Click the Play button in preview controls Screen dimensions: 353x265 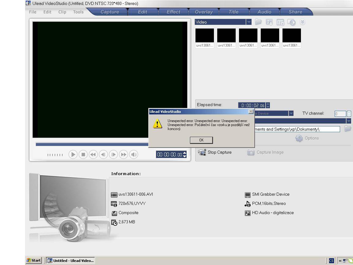(73, 155)
